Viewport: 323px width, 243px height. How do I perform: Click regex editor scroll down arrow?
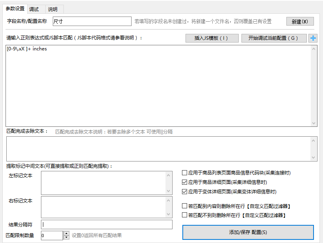pyautogui.click(x=314, y=123)
